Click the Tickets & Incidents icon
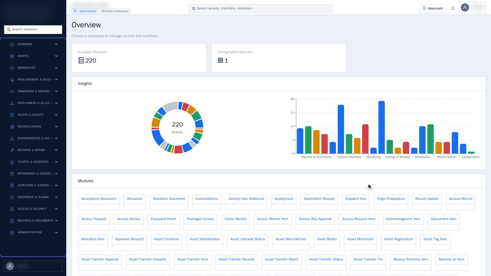The width and height of the screenshot is (491, 276). tap(12, 162)
